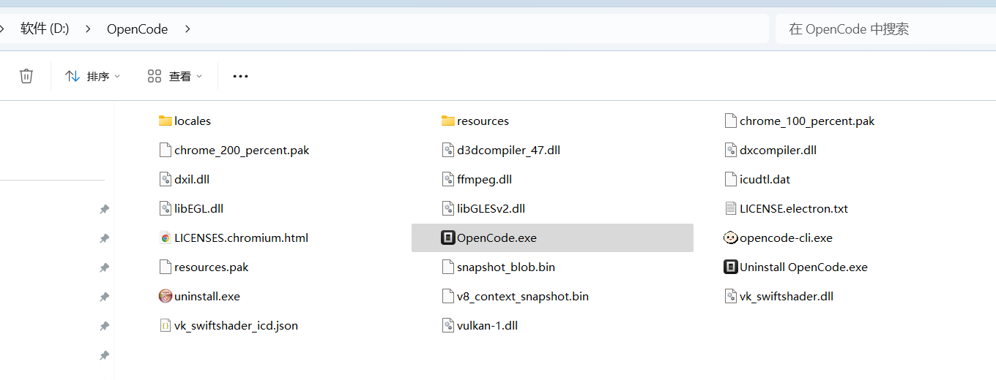Select vk_swiftshader.dll file name
996x380 pixels.
click(787, 296)
